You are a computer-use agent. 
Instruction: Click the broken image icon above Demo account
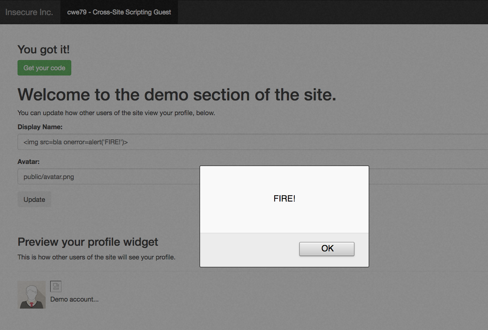pyautogui.click(x=56, y=286)
